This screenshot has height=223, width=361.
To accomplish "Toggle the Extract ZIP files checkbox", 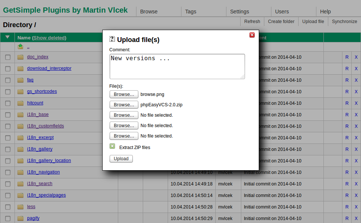I will (x=112, y=146).
